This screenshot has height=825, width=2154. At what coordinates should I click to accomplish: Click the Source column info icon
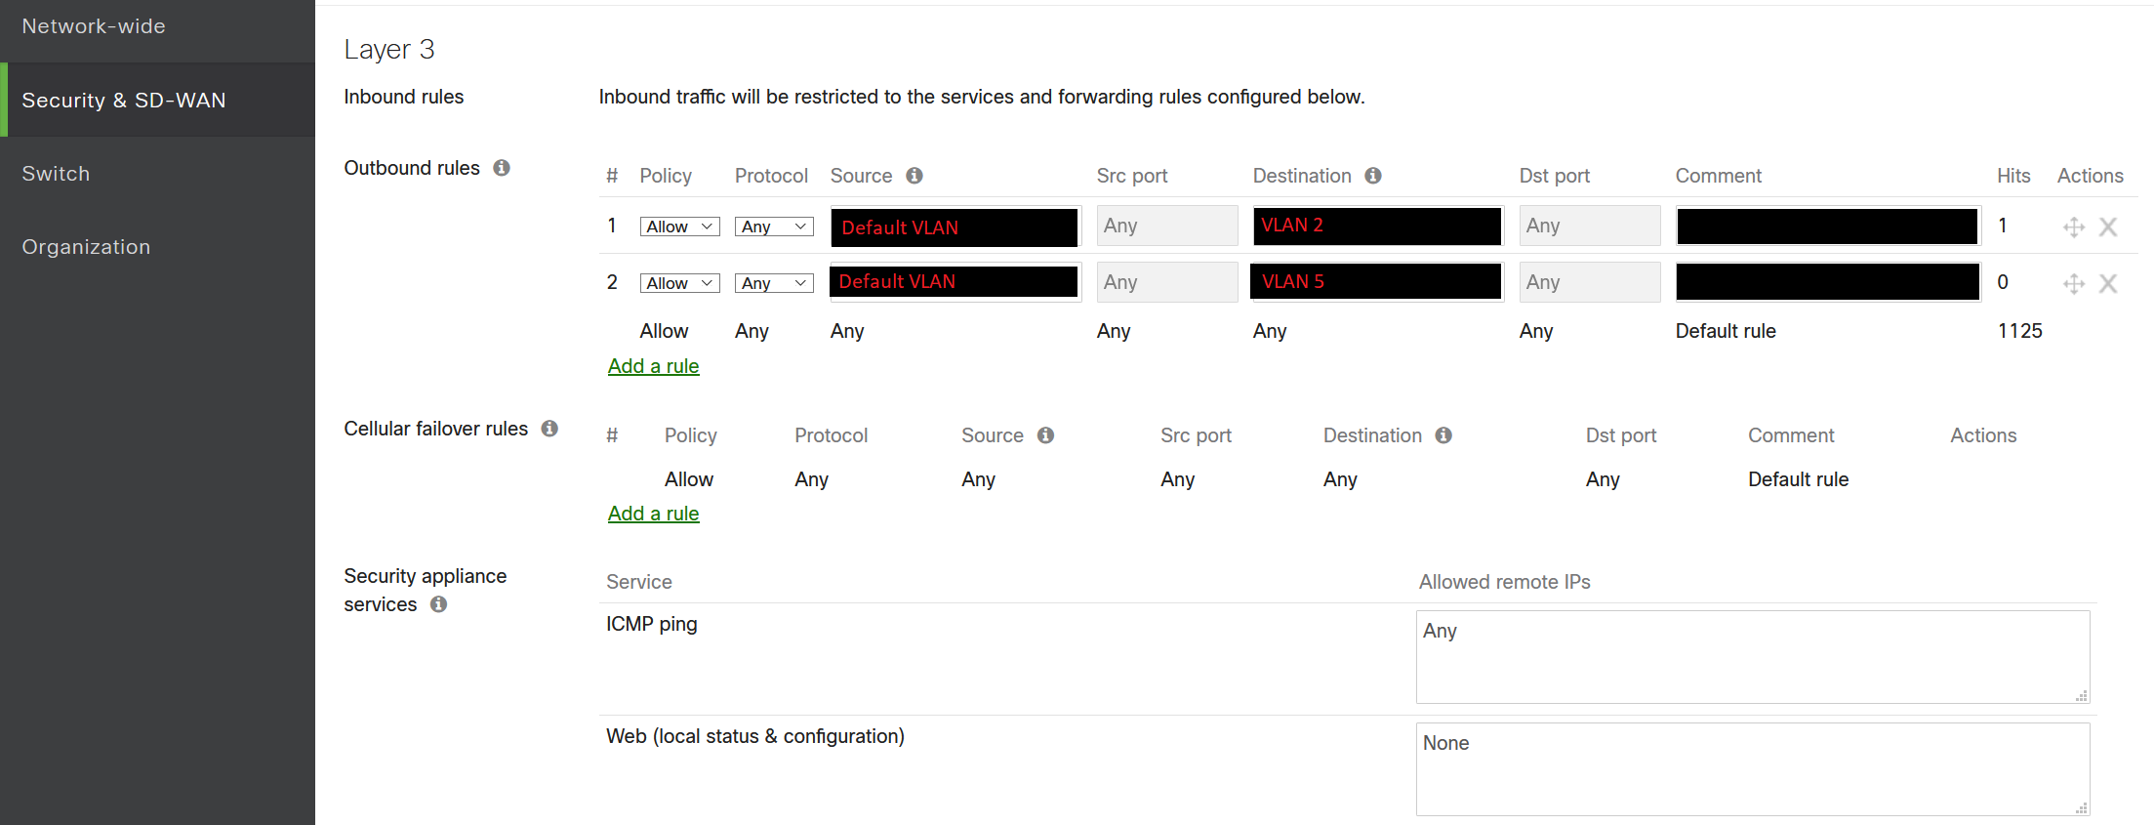[914, 176]
